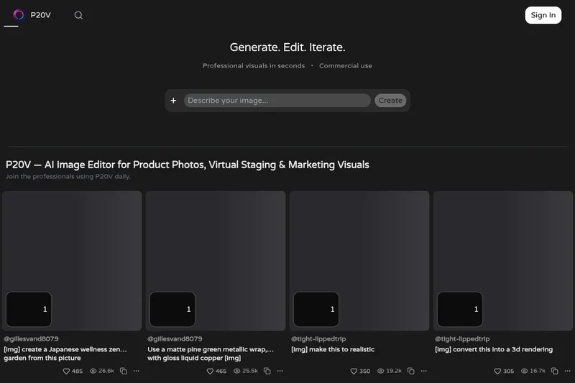Screen dimensions: 575x383
Task: Open more options for pine green wrap post
Action: (280, 371)
